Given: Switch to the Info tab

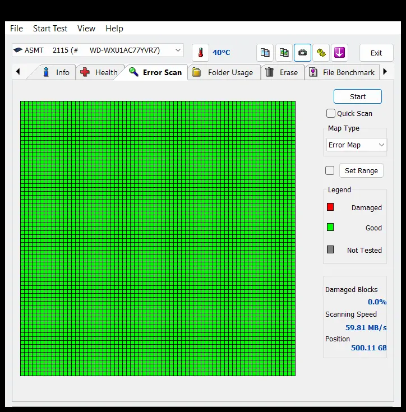Looking at the screenshot, I should pos(56,72).
